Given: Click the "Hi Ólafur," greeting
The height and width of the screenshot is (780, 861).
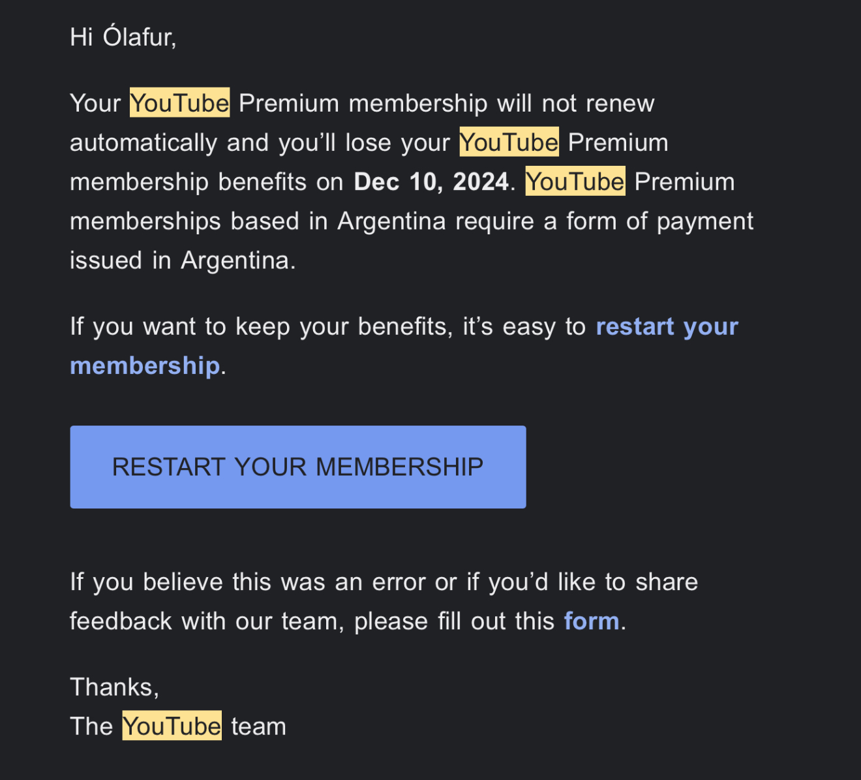Looking at the screenshot, I should click(x=123, y=37).
